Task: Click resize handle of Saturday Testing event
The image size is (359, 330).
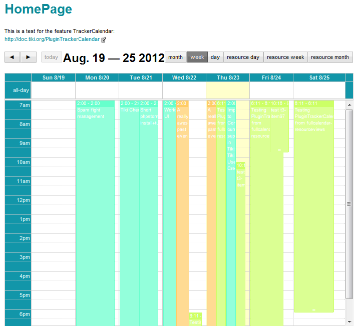Action: point(313,310)
